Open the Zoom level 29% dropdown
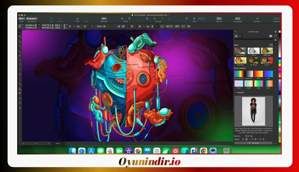This screenshot has height=172, width=299. [x=22, y=19]
